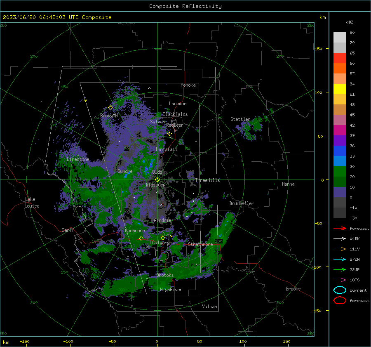Click the Okotoks label

click(x=165, y=275)
